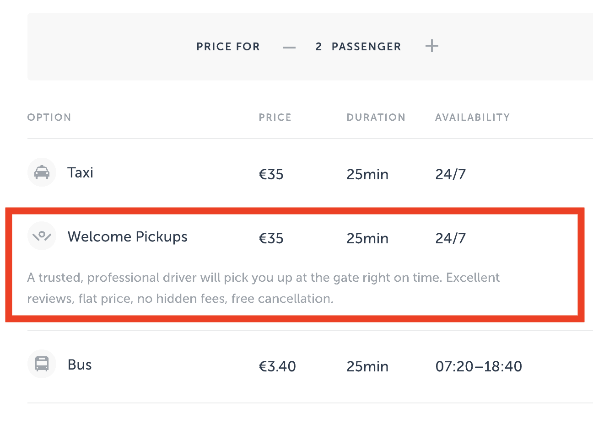Click the Taxi €35 price
This screenshot has height=440, width=593.
point(271,174)
